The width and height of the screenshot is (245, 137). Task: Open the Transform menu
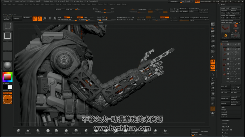(x=112, y=4)
